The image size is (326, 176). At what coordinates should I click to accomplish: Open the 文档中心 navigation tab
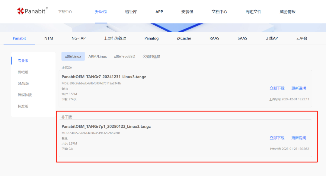pyautogui.click(x=219, y=12)
